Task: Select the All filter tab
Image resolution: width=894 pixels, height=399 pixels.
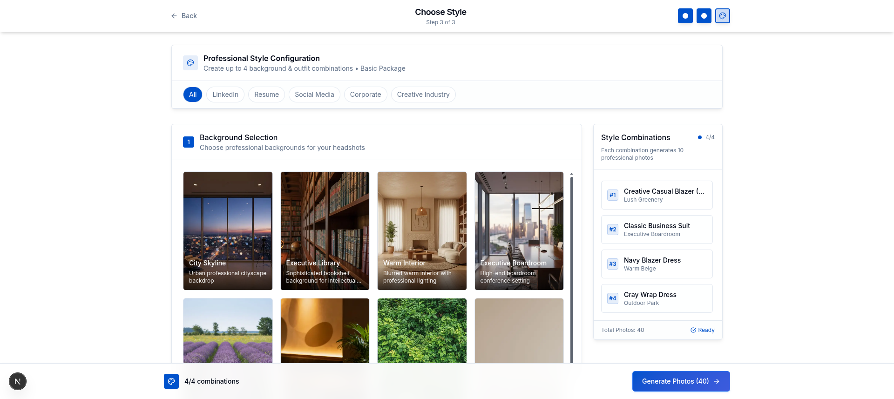Action: coord(193,95)
